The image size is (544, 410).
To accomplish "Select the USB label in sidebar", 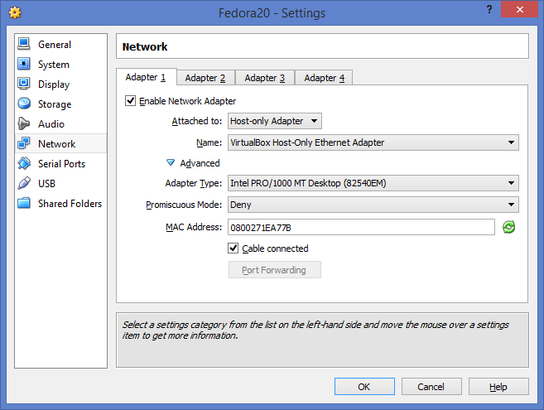I will click(x=46, y=183).
